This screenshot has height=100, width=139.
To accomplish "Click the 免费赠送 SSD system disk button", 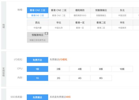I will (x=38, y=97).
